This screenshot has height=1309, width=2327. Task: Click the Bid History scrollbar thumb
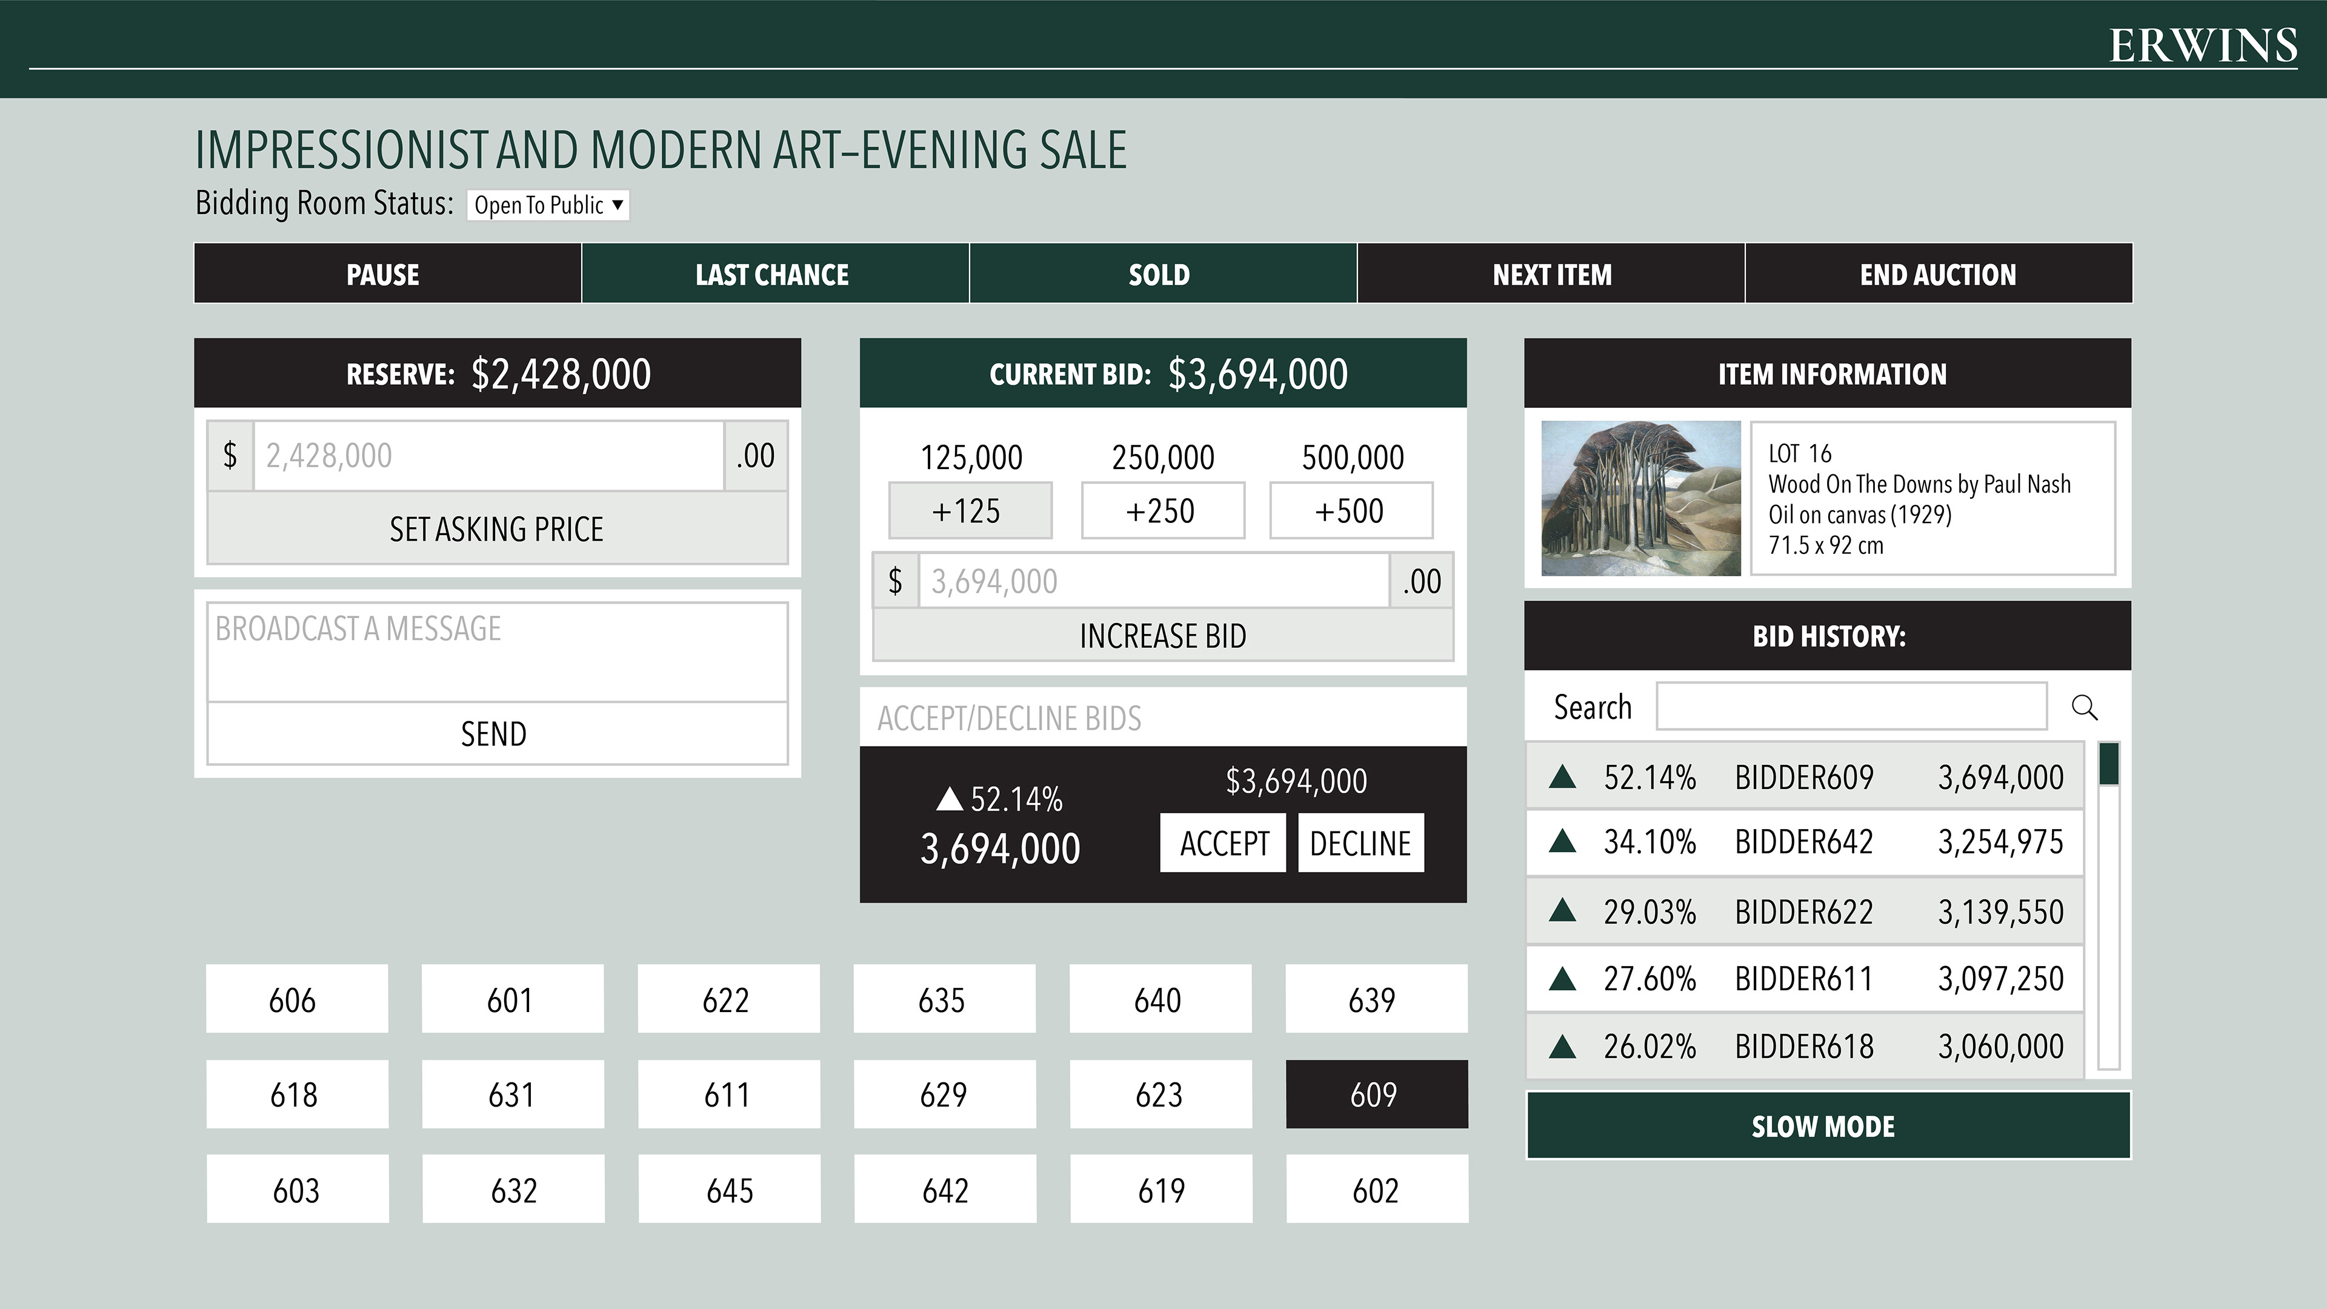pos(2108,764)
